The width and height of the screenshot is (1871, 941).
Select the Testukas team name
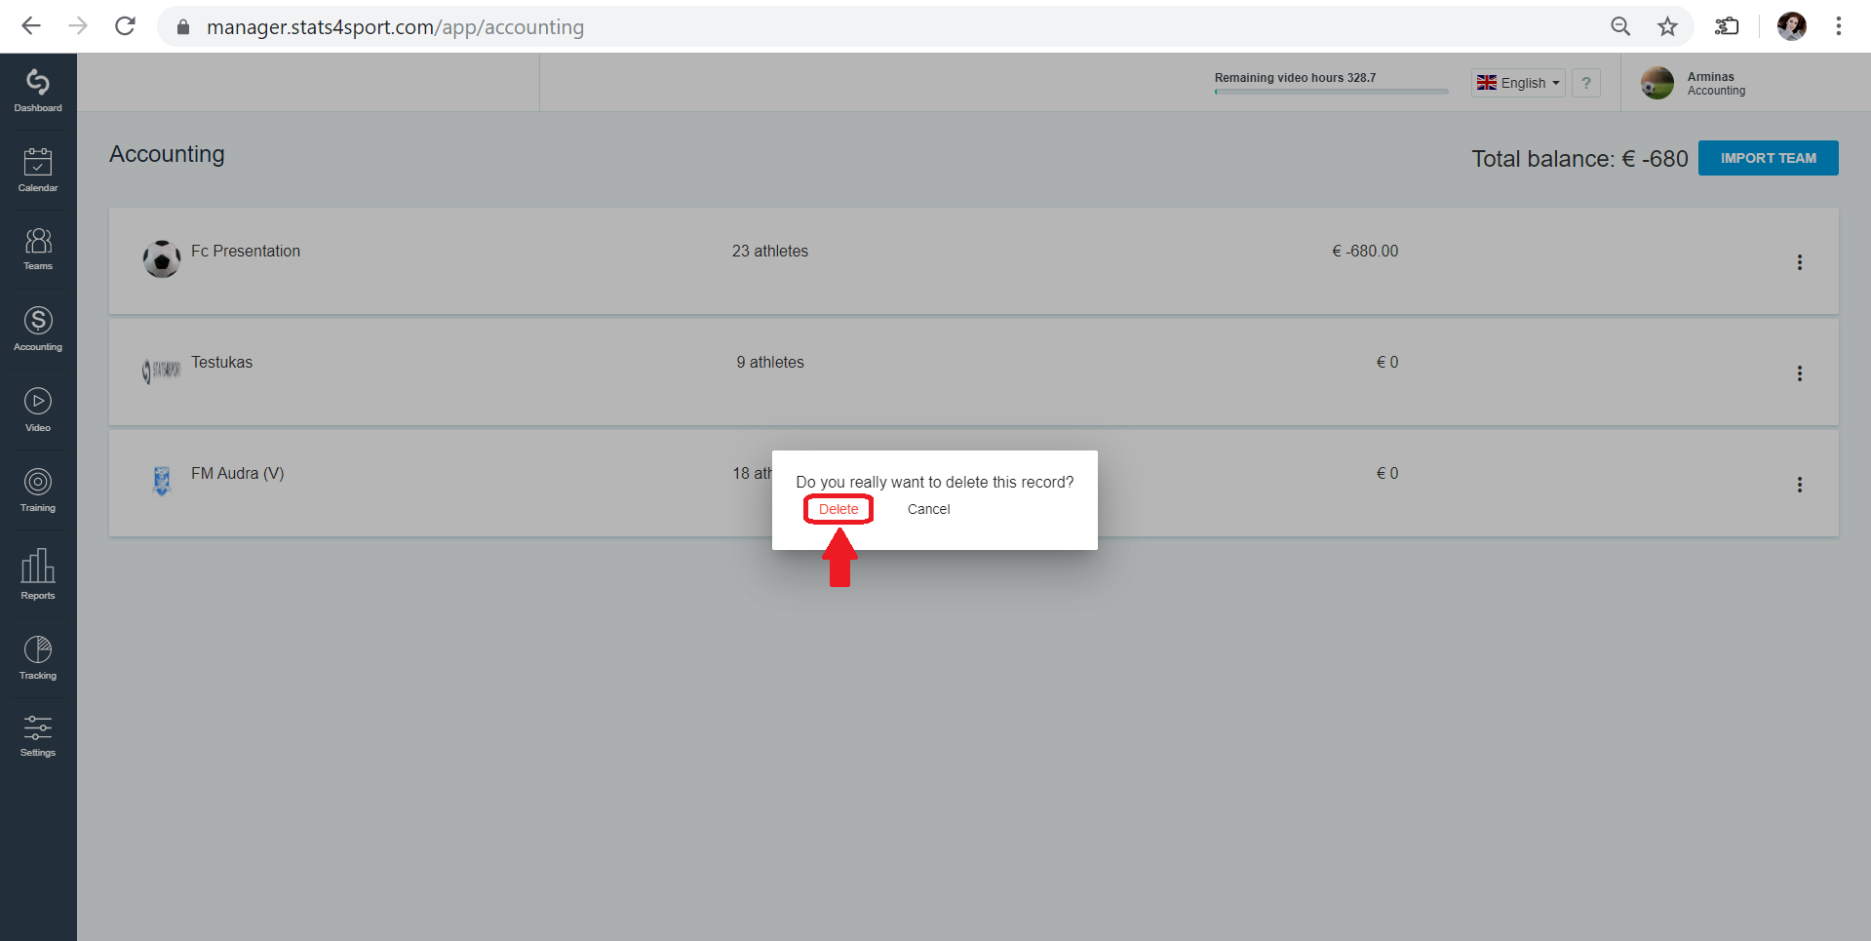[221, 362]
